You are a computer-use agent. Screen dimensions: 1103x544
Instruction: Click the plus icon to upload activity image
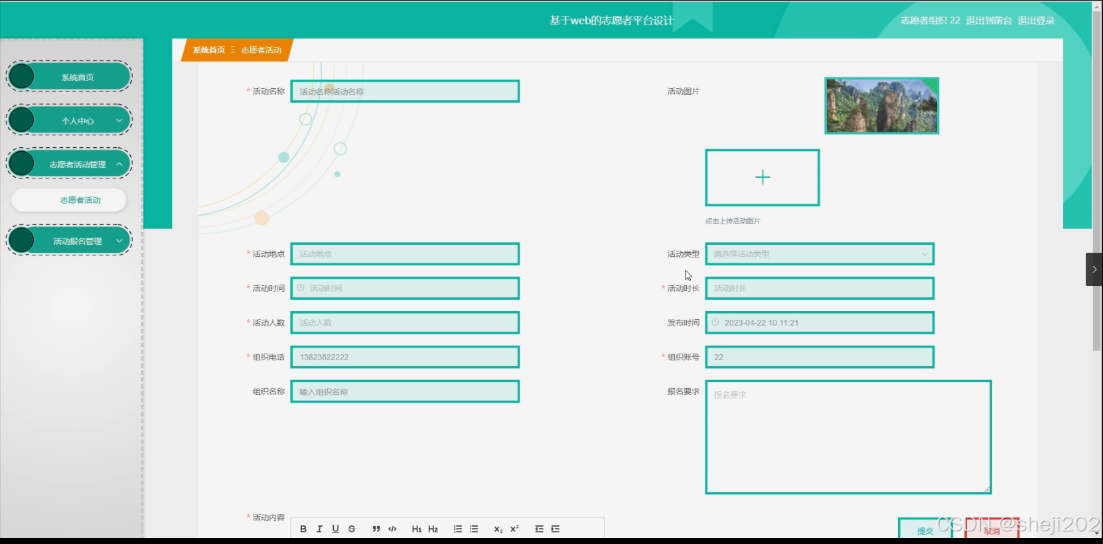(763, 177)
